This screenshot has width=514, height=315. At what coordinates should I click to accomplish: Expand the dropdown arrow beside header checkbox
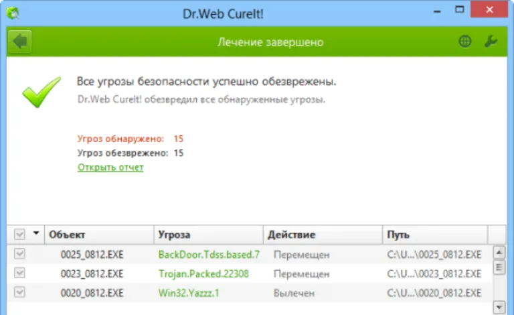coord(36,233)
